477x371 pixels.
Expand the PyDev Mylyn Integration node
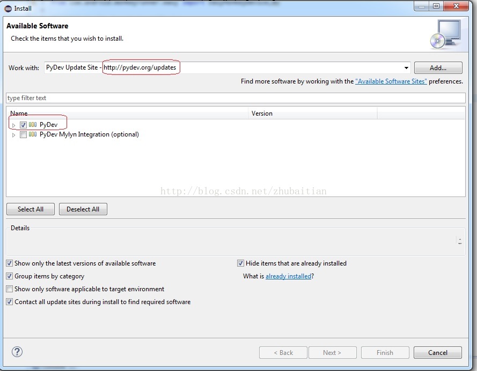[x=14, y=135]
